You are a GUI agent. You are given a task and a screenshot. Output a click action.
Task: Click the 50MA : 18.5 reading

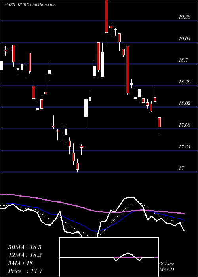pyautogui.click(x=25, y=247)
